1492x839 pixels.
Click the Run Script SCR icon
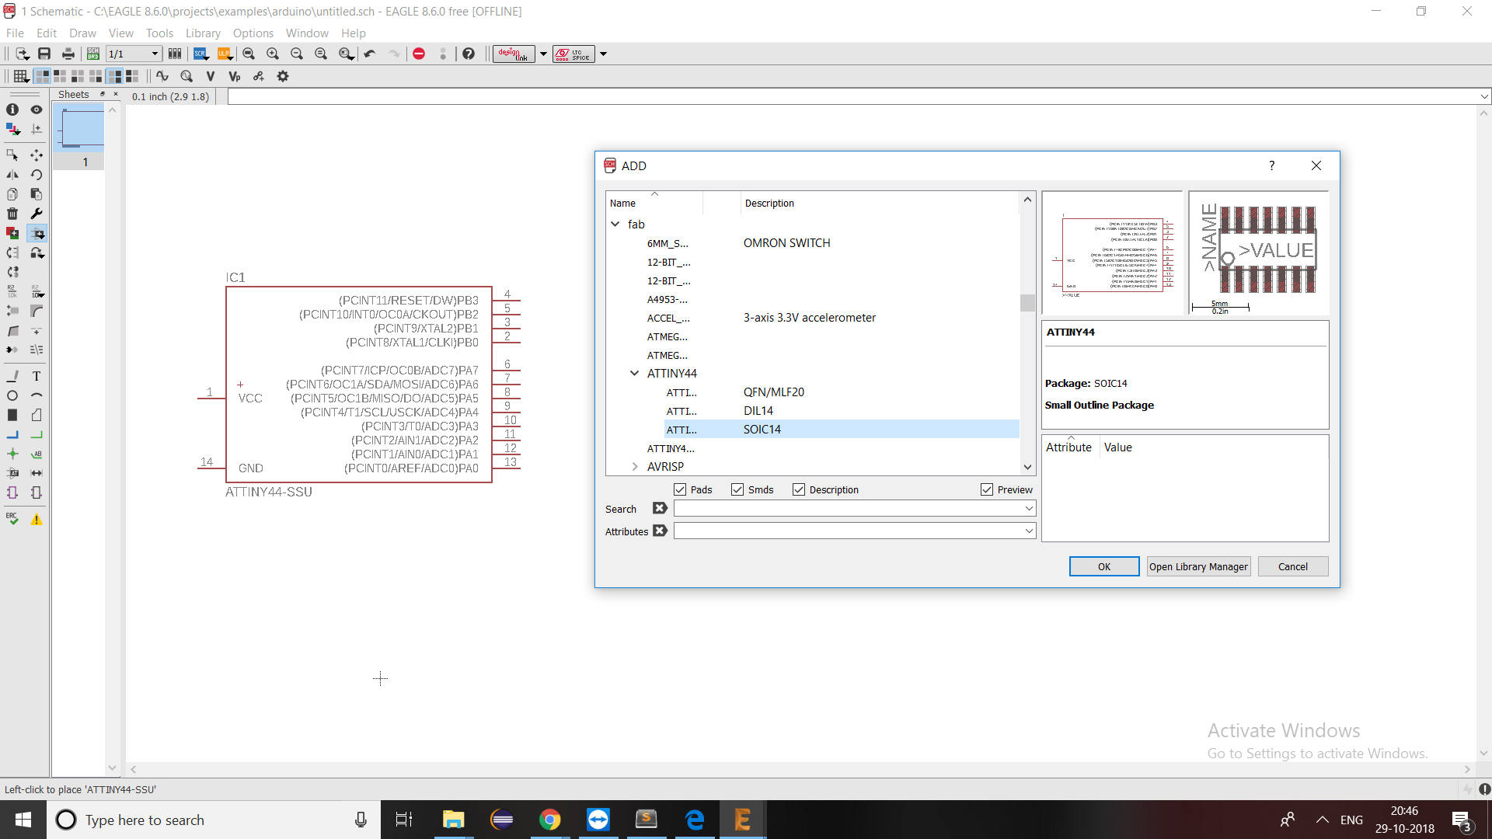(200, 54)
